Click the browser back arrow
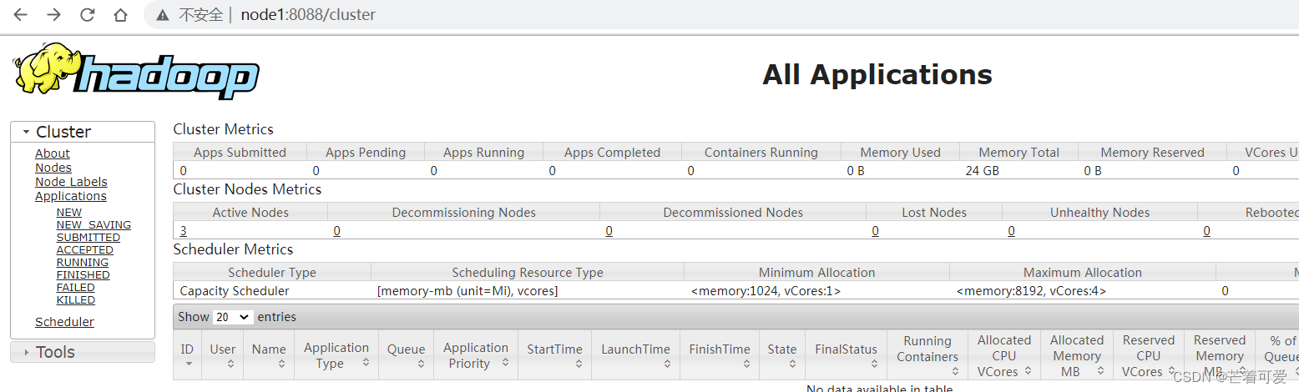Viewport: 1299px width, 392px height. 20,15
